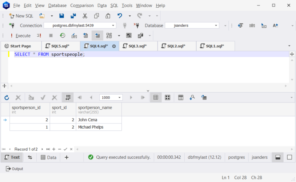The image size is (296, 182).
Task: Click the [@] parameters icon
Action: pyautogui.click(x=252, y=25)
